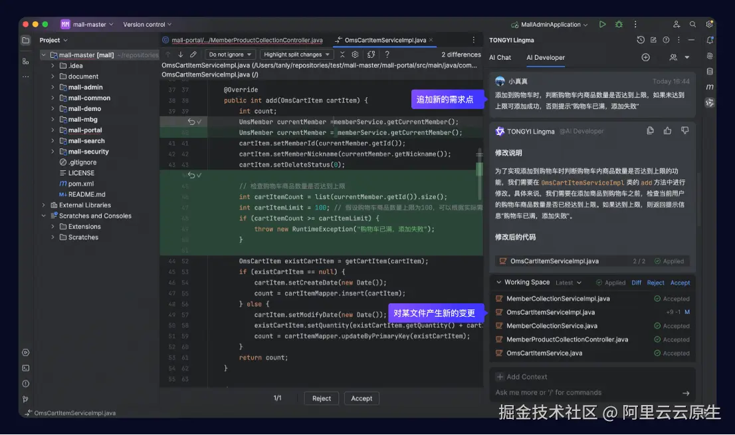The height and width of the screenshot is (435, 735).
Task: Open the MallAdminApplication run configuration dropdown
Action: 550,25
